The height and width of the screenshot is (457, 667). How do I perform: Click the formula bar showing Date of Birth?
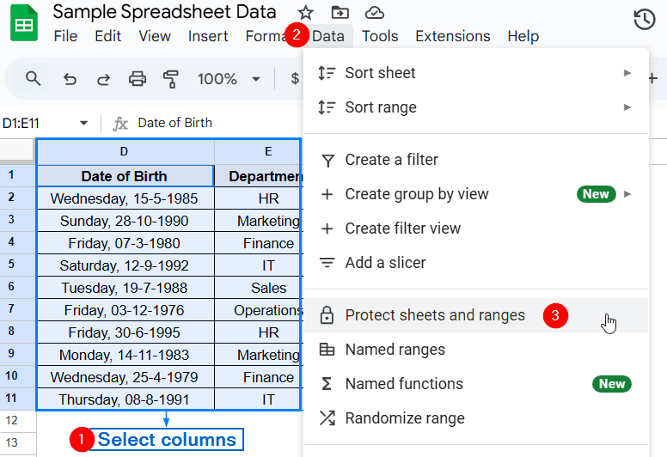(174, 123)
